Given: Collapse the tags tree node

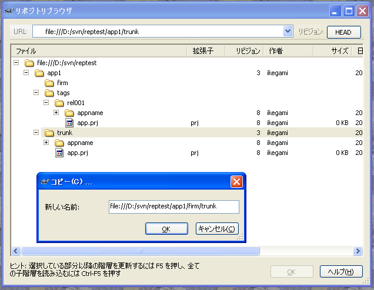Looking at the screenshot, I should 36,92.
